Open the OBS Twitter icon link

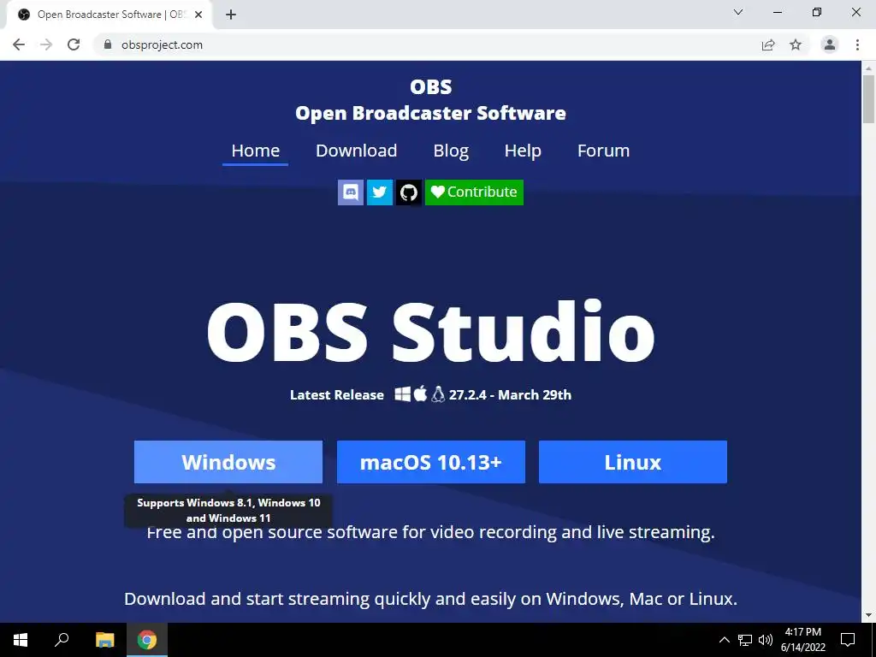pos(379,192)
